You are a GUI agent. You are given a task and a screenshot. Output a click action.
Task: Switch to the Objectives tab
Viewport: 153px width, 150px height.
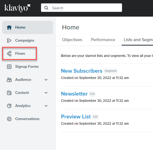(x=72, y=40)
